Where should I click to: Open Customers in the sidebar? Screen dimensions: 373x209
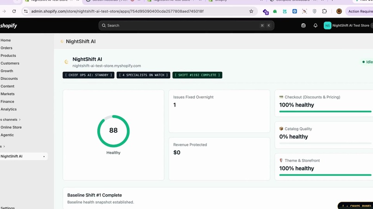click(10, 63)
